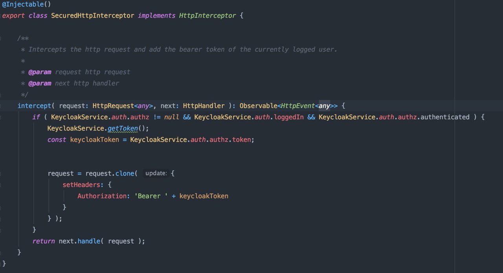Click the if keyword

[36, 117]
